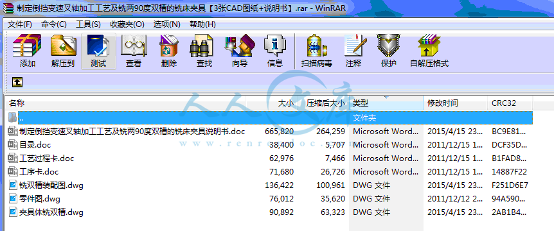Screen dimensions: 554x231
Task: Sort by the 修改时间 column header
Action: 456,103
